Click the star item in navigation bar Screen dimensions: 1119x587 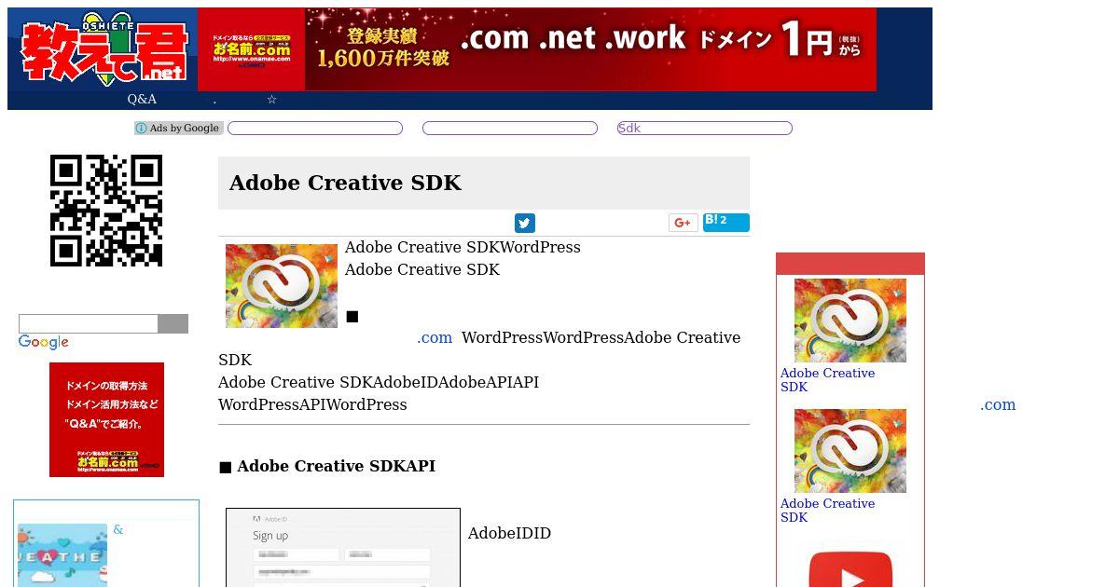271,100
